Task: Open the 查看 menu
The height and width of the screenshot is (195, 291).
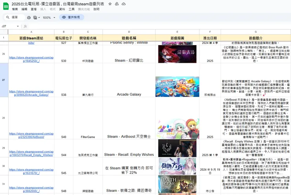Action: (33, 9)
